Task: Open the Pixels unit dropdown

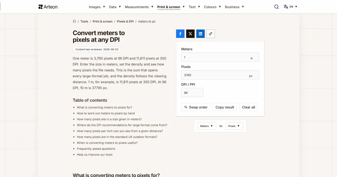Action: point(234,126)
